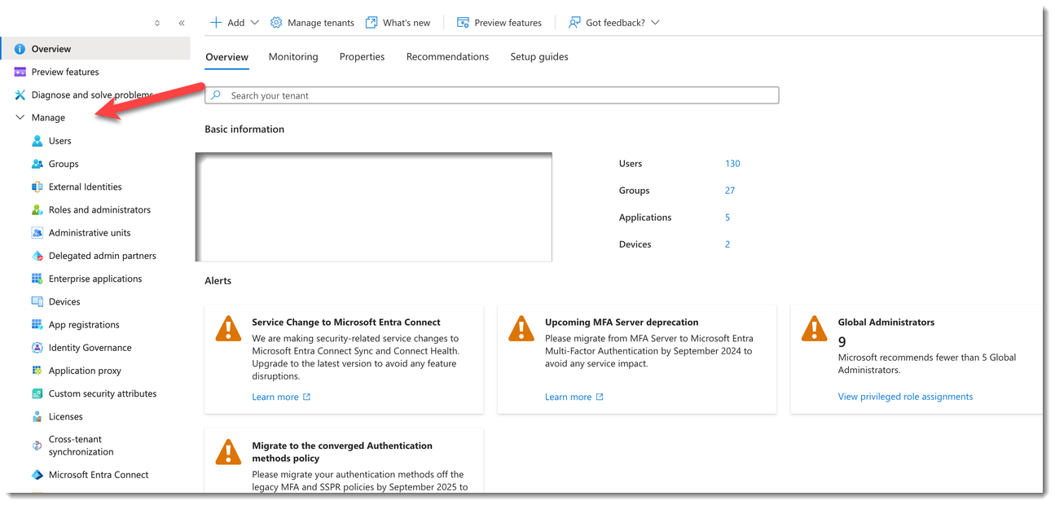
Task: Click the Licenses icon in sidebar
Action: 37,416
